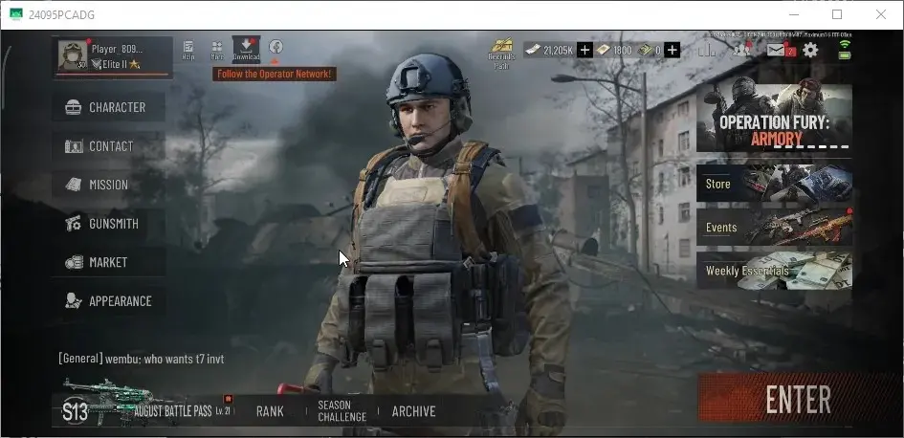Open the Weekly Essentials panel

pos(774,271)
